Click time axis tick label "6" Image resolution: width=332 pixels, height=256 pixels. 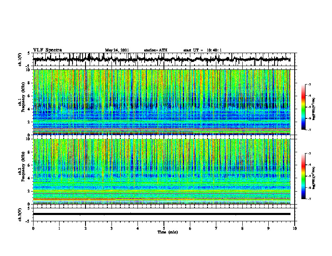tap(190, 228)
